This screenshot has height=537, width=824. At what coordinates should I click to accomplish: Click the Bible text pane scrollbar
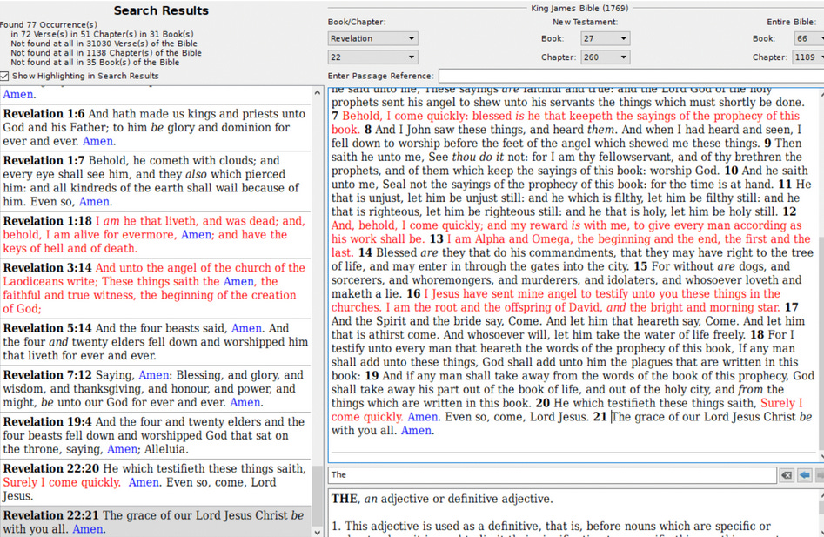click(x=821, y=276)
